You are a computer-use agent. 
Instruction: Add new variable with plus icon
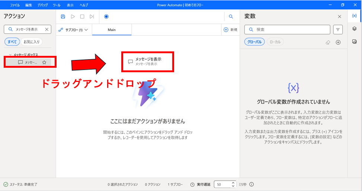coord(338,42)
